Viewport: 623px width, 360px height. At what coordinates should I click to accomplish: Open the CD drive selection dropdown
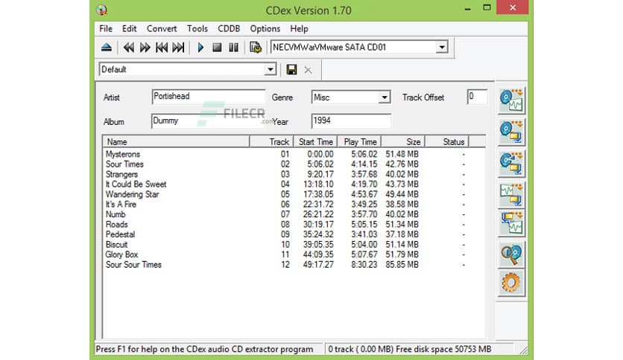pyautogui.click(x=442, y=48)
